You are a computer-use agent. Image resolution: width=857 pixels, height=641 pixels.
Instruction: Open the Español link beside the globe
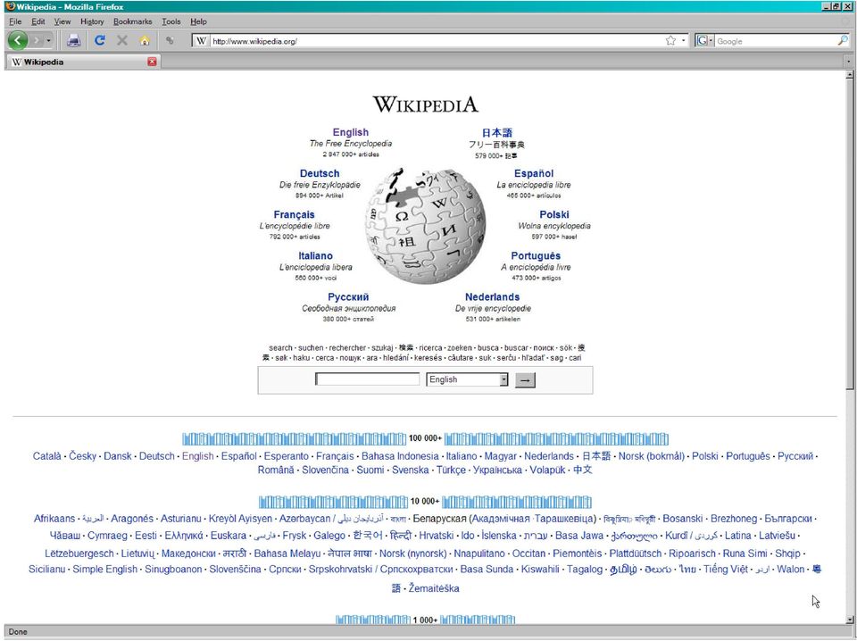coord(534,173)
